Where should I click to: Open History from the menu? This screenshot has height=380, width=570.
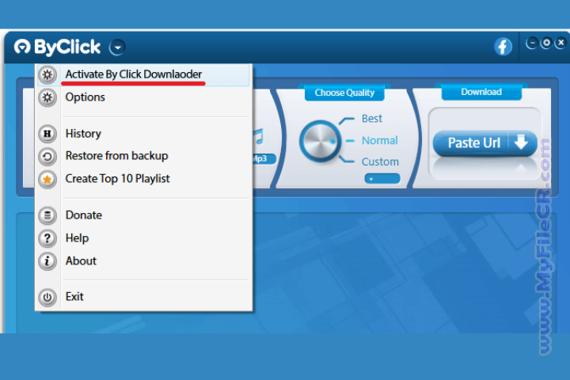(144, 134)
